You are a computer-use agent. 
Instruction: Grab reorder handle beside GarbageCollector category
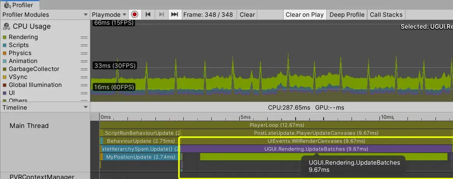click(84, 69)
